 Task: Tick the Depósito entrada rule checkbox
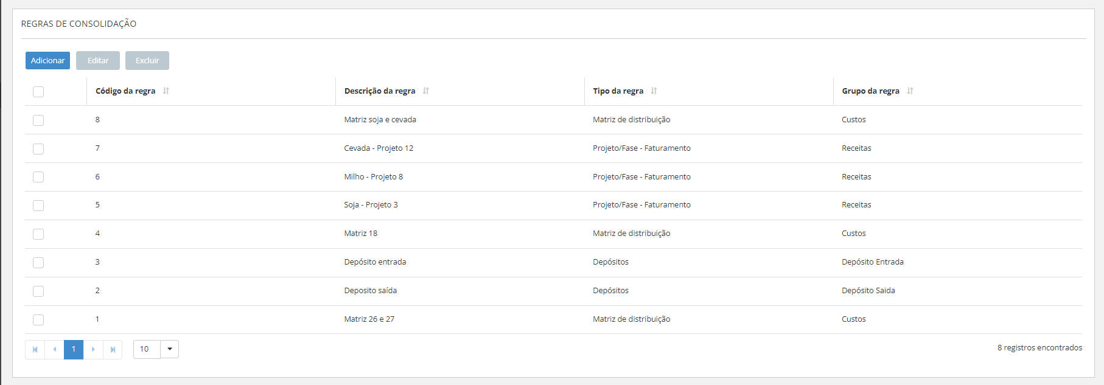pyautogui.click(x=38, y=263)
